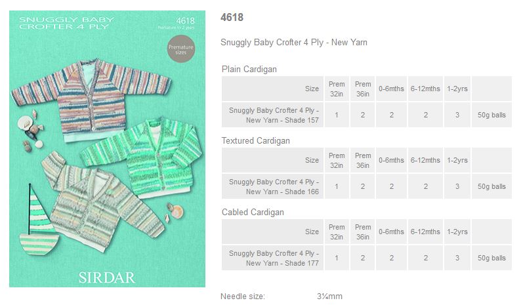Click '0-6mths' header in Cabled Cardigan table

pos(391,232)
